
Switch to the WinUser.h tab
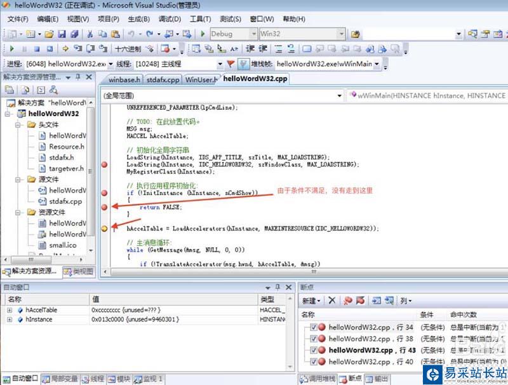pos(201,79)
